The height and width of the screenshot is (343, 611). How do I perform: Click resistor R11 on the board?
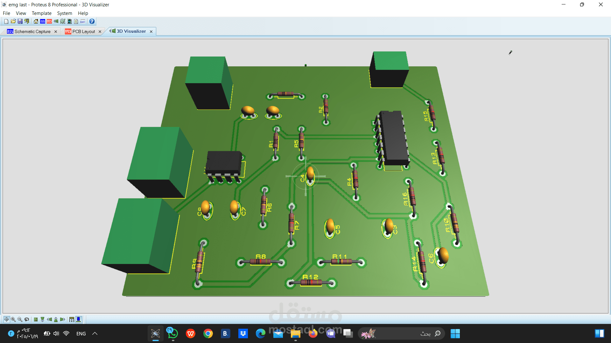click(341, 262)
